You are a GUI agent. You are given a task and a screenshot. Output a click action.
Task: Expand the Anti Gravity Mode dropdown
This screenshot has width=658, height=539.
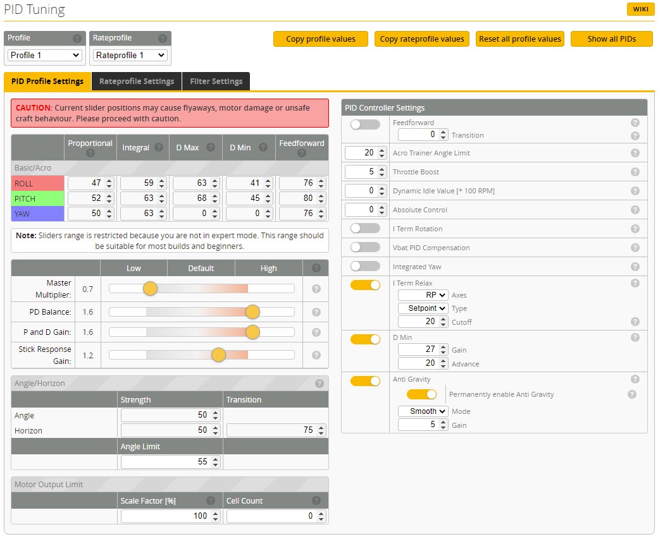[423, 411]
